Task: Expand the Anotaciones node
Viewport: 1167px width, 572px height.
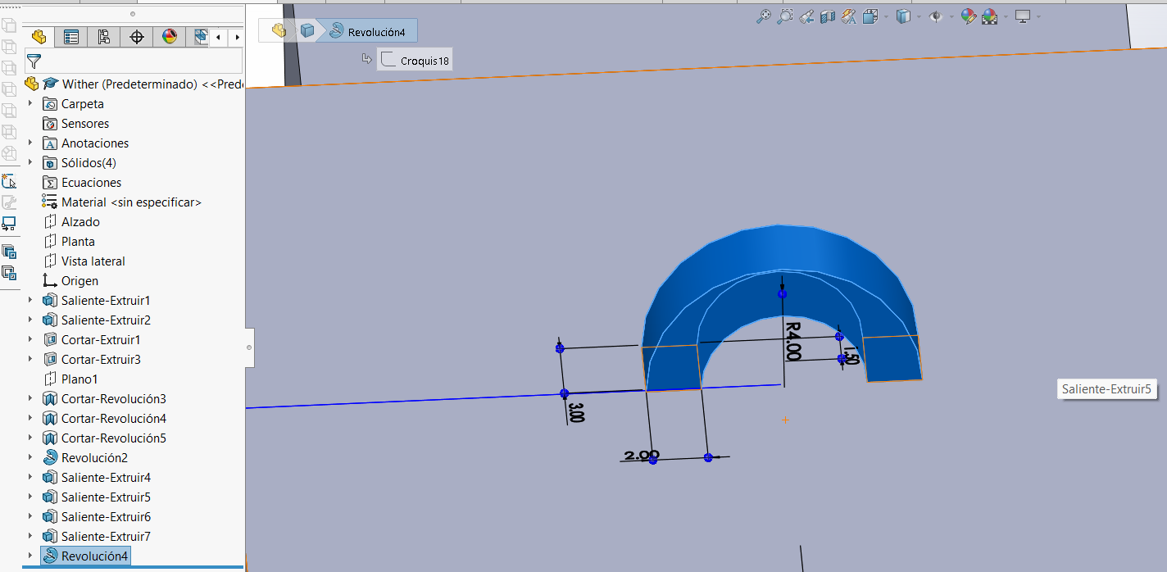Action: [30, 143]
